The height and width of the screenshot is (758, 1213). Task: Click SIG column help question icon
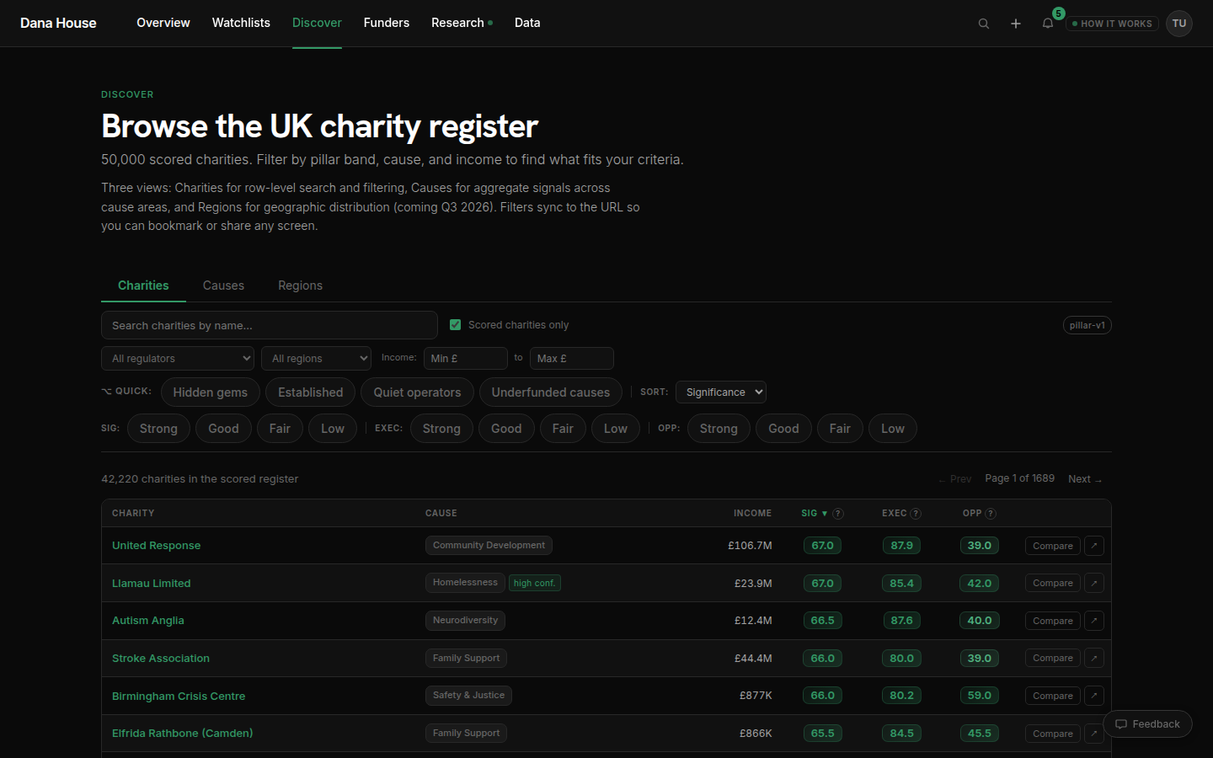pos(838,514)
